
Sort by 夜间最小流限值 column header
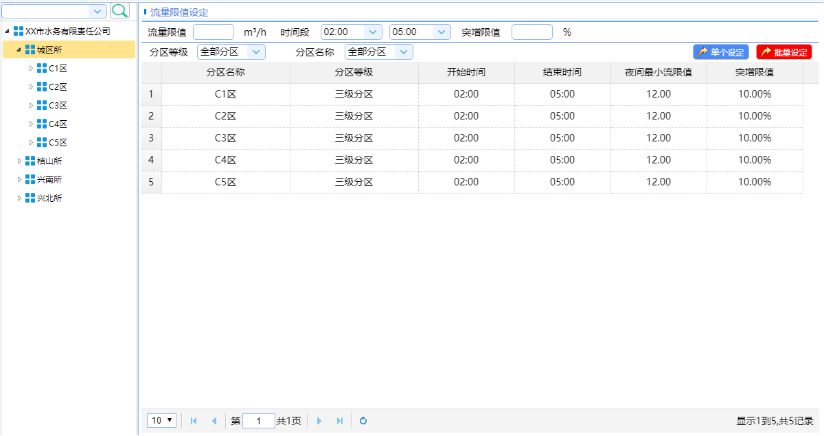[659, 72]
